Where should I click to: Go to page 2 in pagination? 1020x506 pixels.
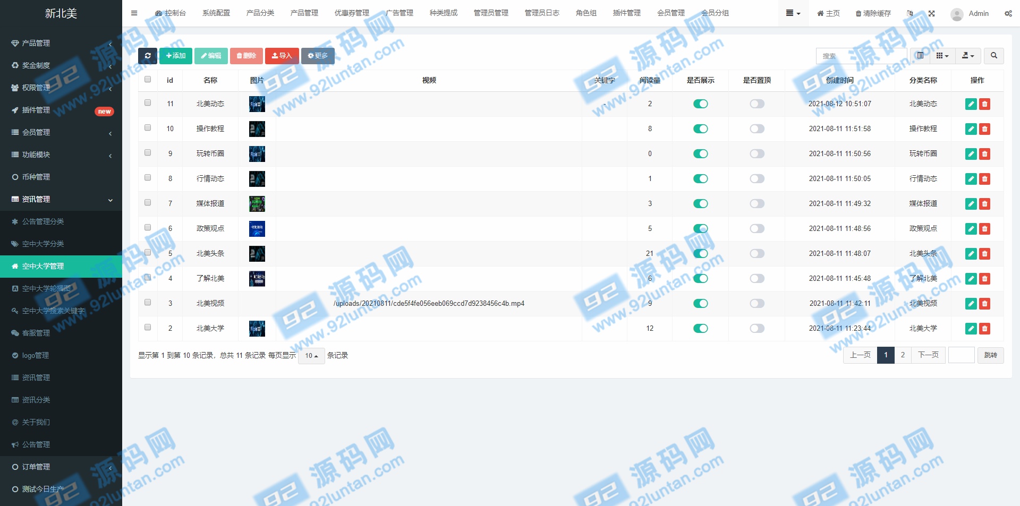[x=903, y=355]
